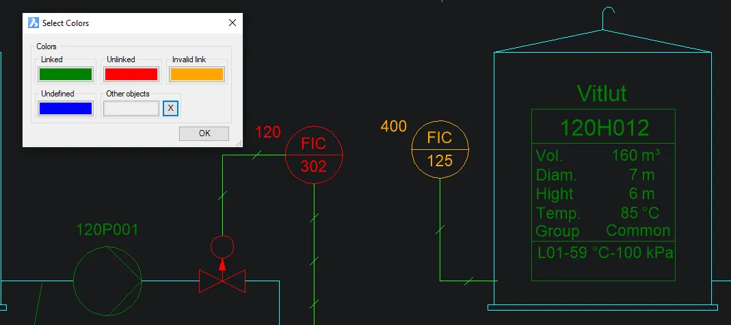Click the 120P001 pump tag text

(x=107, y=230)
